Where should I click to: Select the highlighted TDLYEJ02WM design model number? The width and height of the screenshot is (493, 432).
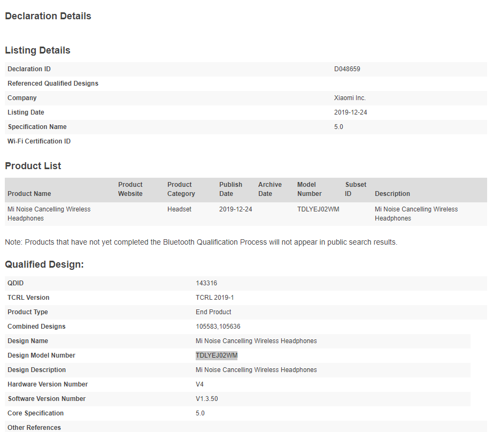(217, 355)
